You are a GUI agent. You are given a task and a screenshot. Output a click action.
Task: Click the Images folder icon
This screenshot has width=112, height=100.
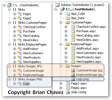(x=68, y=66)
